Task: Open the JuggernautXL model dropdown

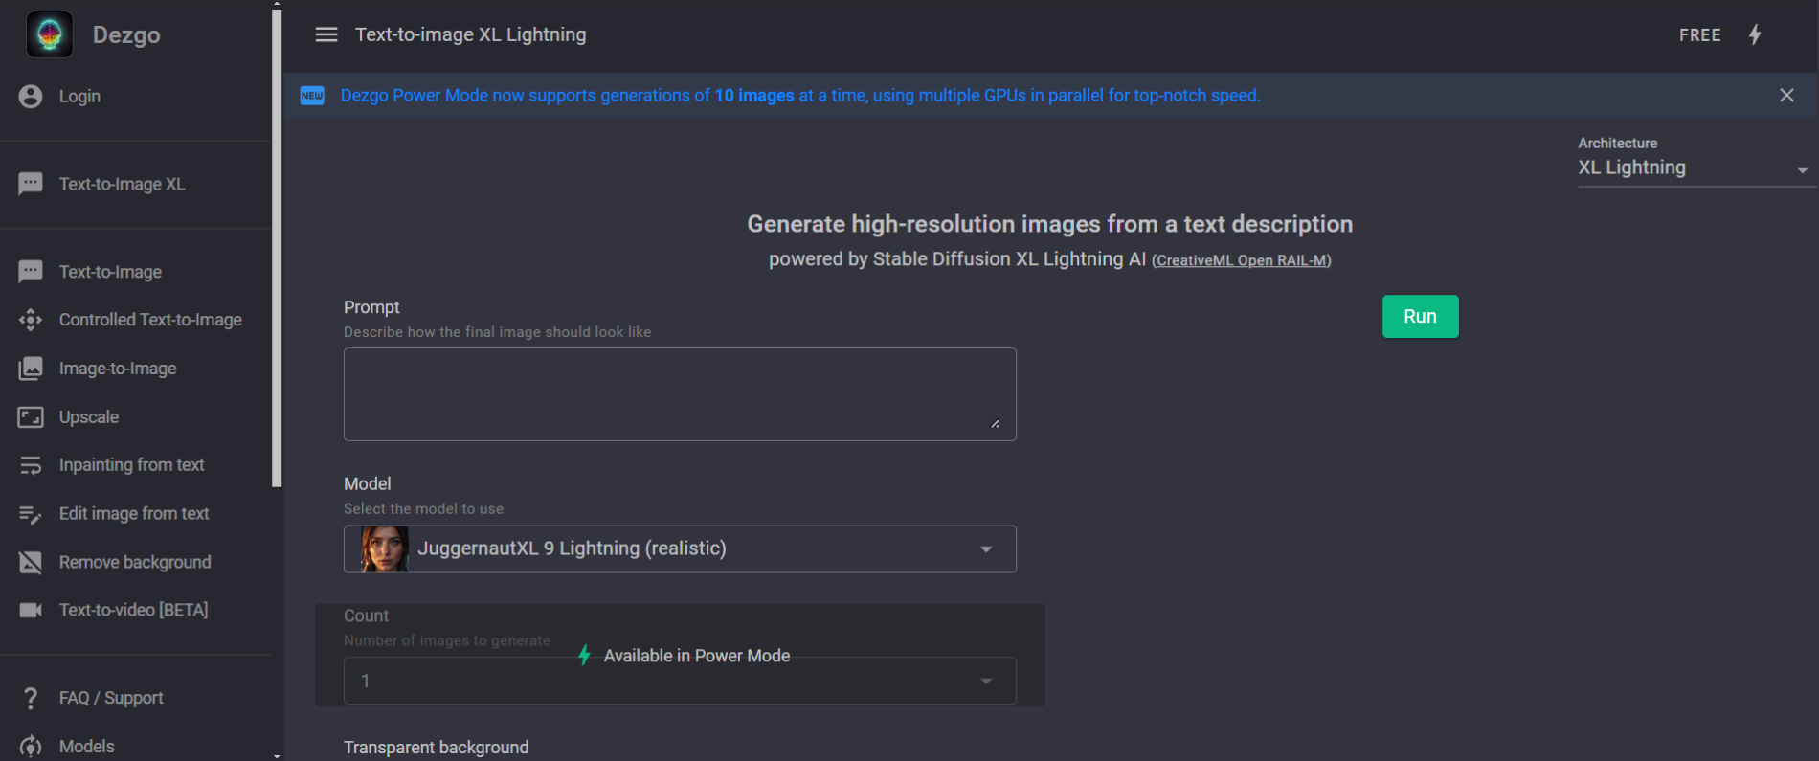Action: (x=680, y=548)
